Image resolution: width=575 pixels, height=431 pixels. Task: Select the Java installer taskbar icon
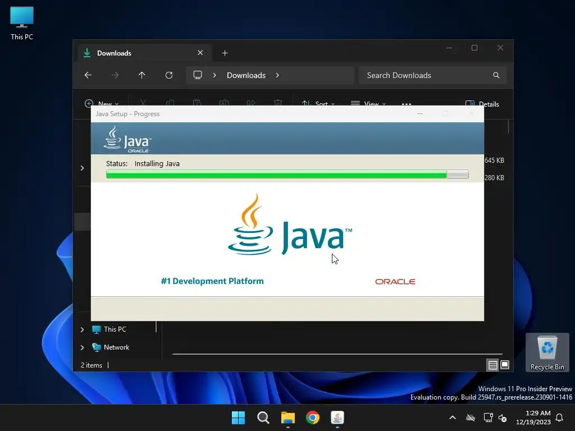337,418
